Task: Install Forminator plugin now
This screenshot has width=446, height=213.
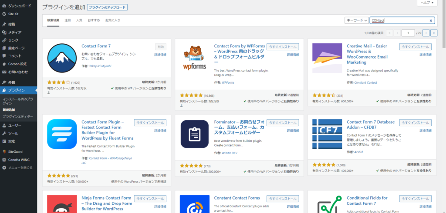Action: 283,123
